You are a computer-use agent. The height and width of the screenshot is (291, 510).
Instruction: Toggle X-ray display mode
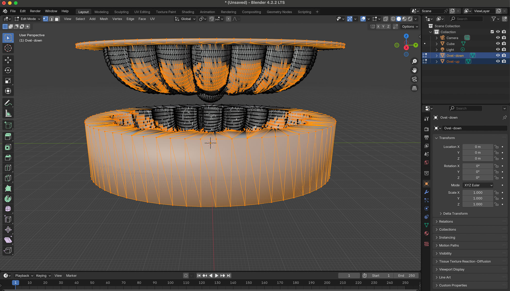coord(386,19)
